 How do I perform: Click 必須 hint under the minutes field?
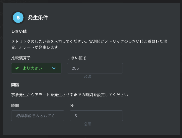[x=88, y=124]
